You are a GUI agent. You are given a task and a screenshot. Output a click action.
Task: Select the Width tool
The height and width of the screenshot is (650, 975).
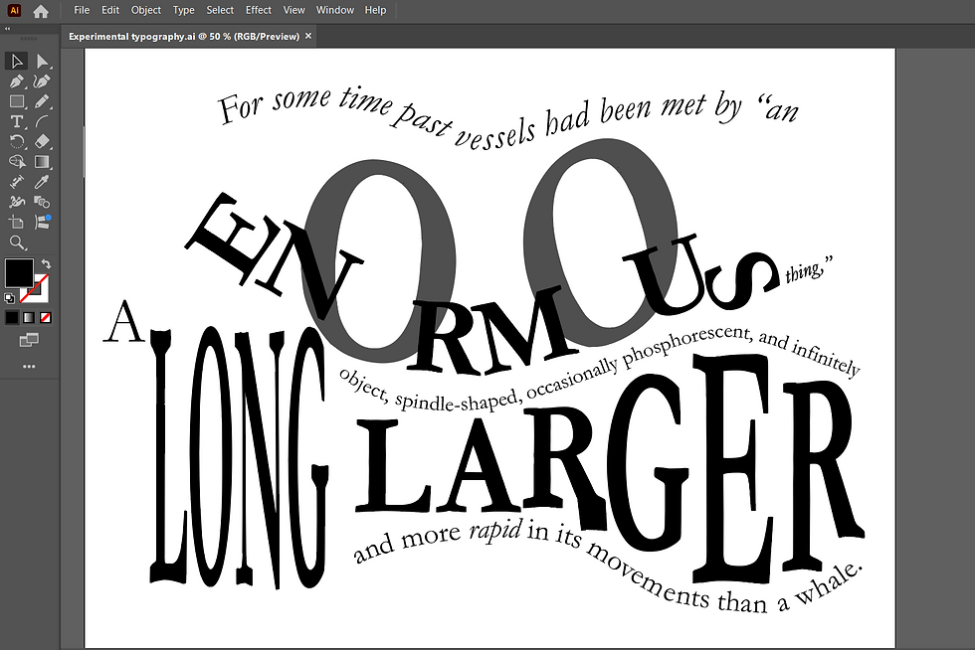[16, 182]
